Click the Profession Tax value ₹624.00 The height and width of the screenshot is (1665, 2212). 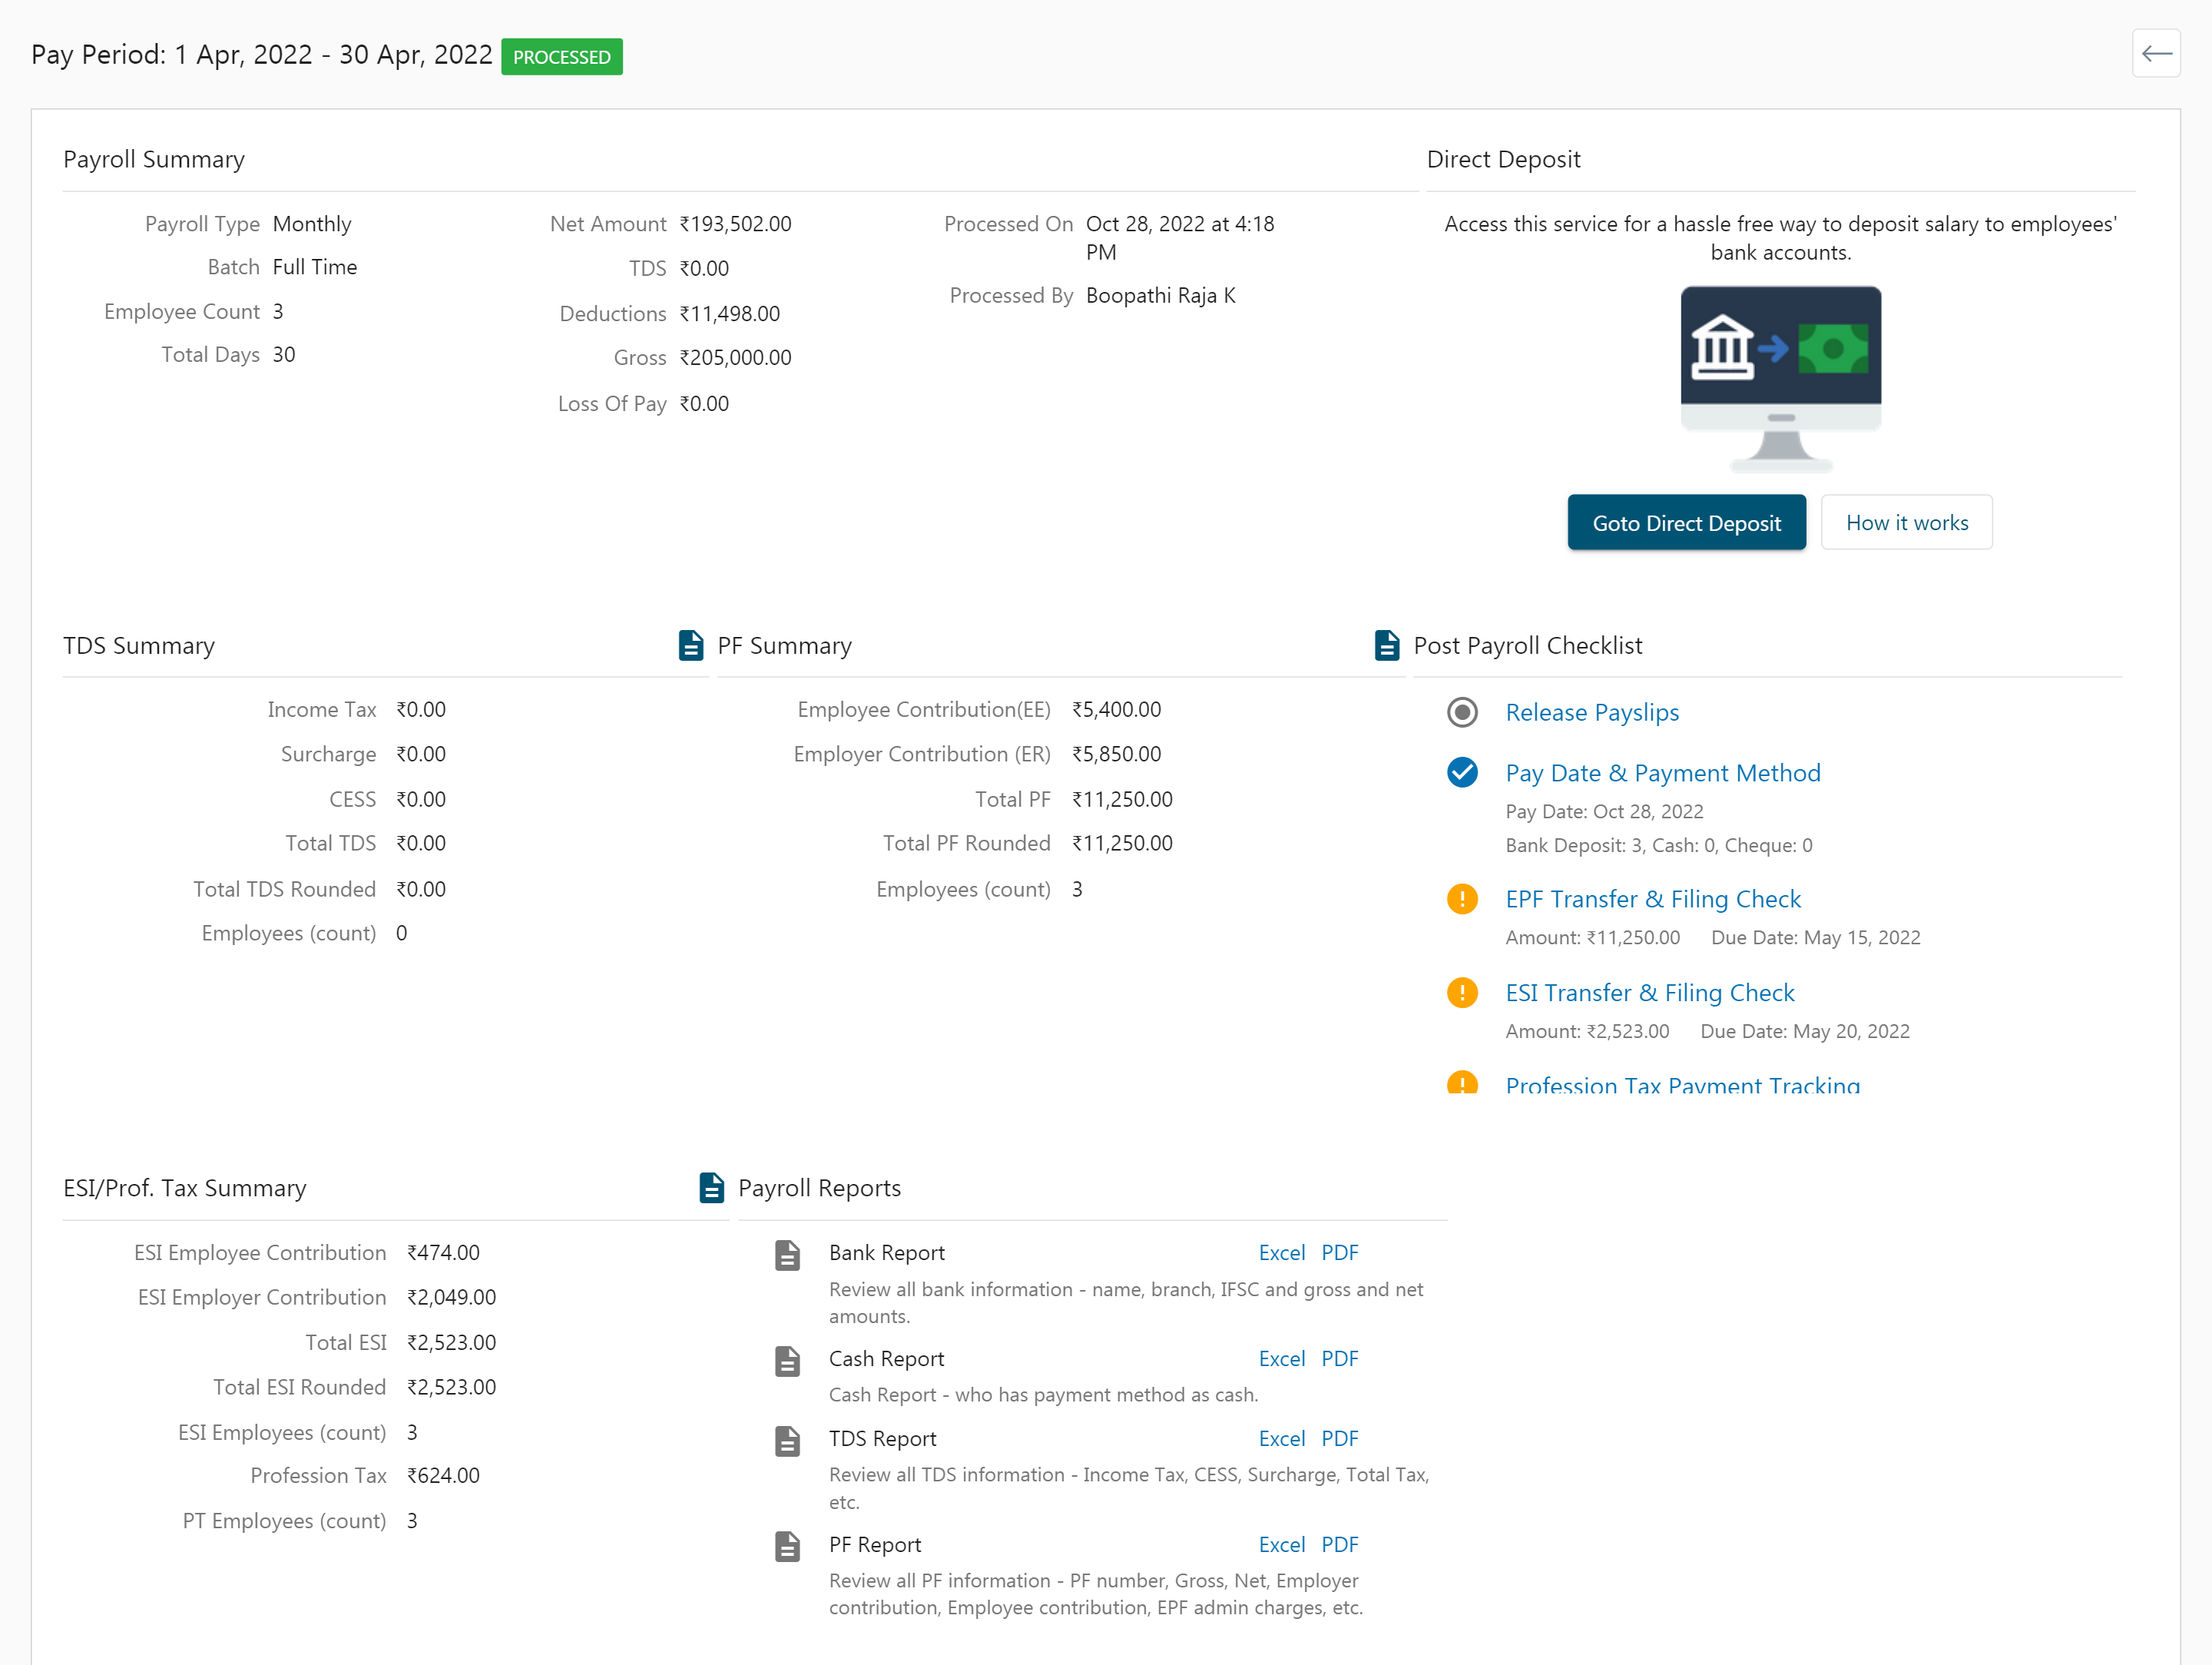coord(443,1476)
